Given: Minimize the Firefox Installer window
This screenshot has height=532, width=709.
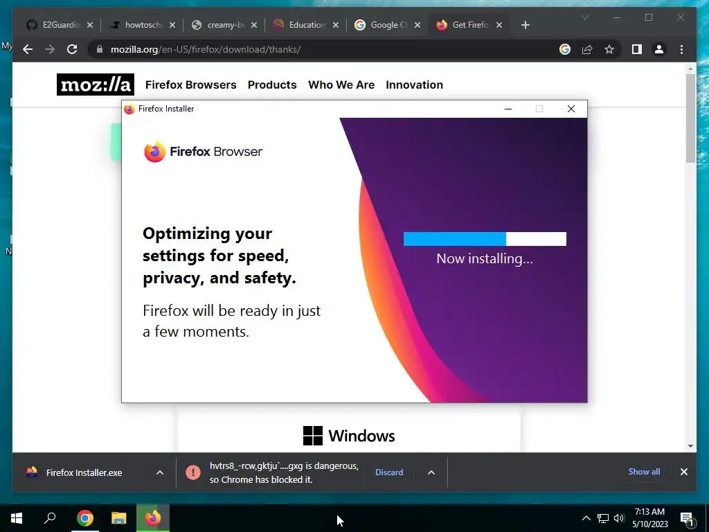Looking at the screenshot, I should pos(508,109).
